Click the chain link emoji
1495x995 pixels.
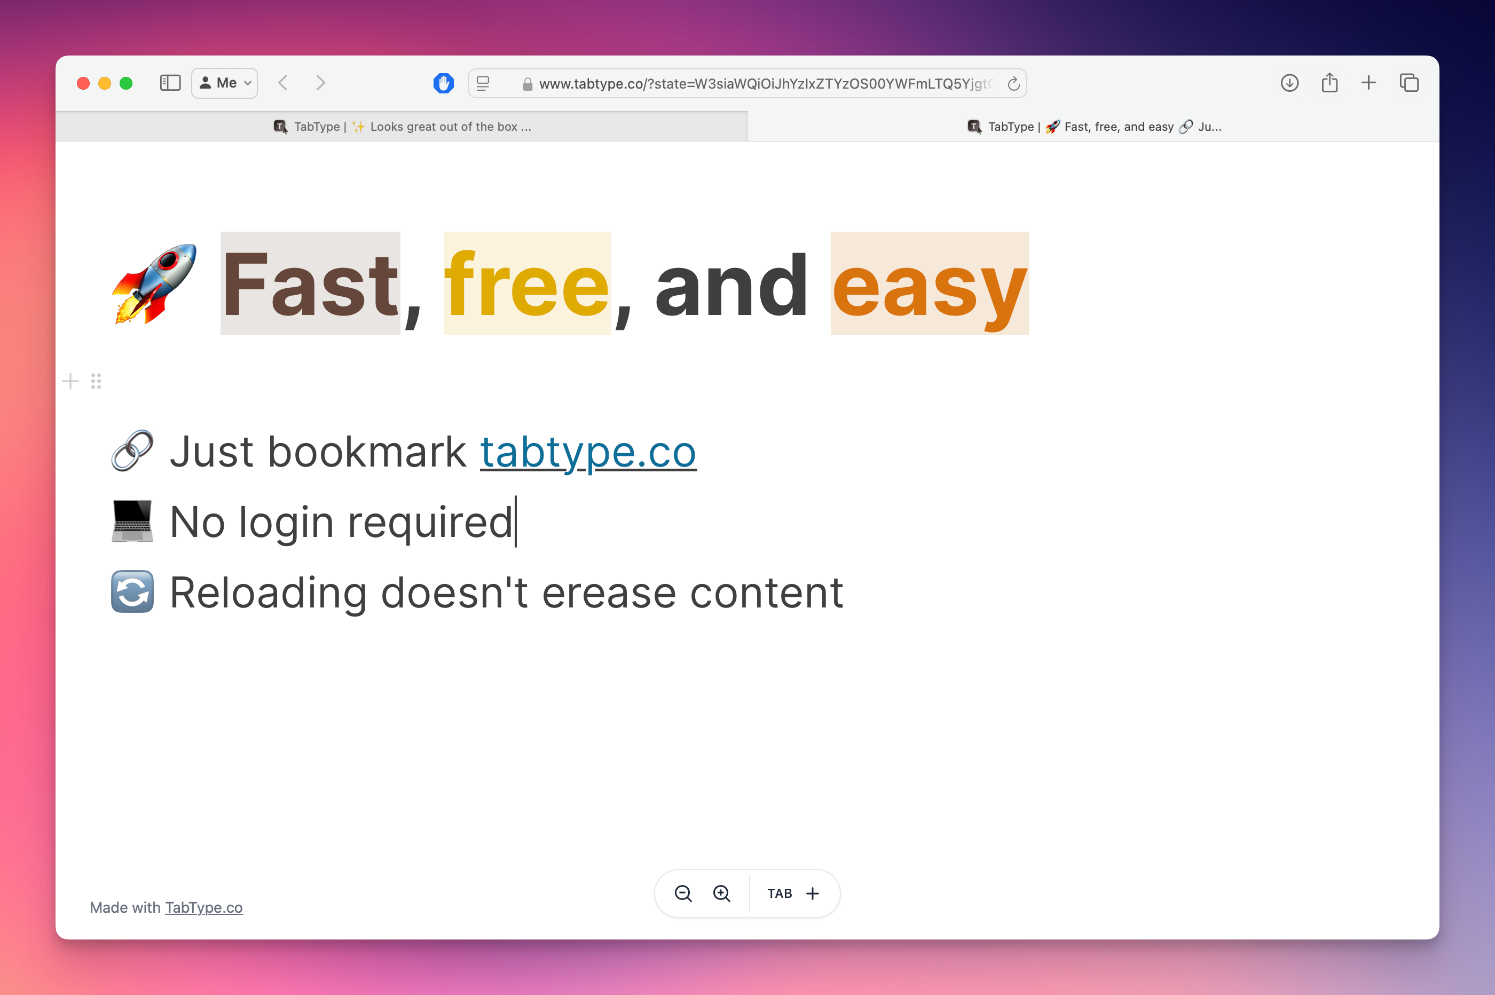click(132, 451)
